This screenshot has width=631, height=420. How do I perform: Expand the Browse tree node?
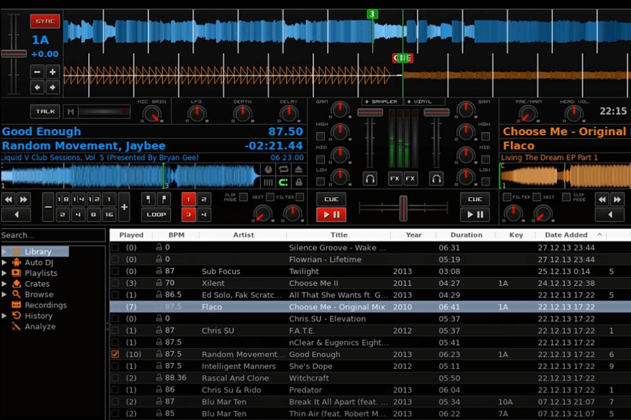click(5, 294)
